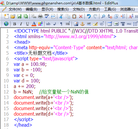Copy the selected text
The width and height of the screenshot is (138, 129).
pos(68,16)
